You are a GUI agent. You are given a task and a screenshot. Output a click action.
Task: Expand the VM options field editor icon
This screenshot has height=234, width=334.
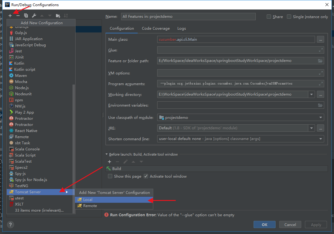pyautogui.click(x=321, y=73)
